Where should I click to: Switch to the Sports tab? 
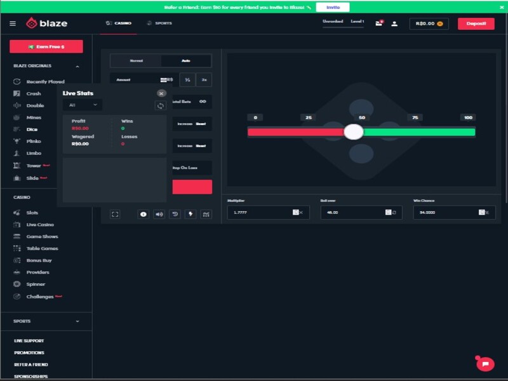159,23
